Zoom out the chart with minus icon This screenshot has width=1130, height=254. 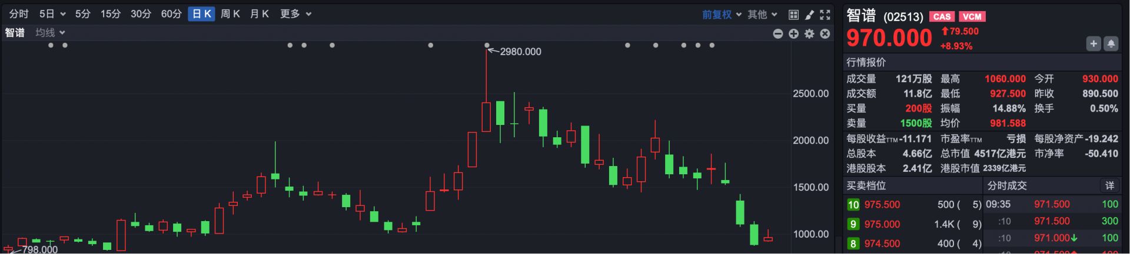point(778,34)
